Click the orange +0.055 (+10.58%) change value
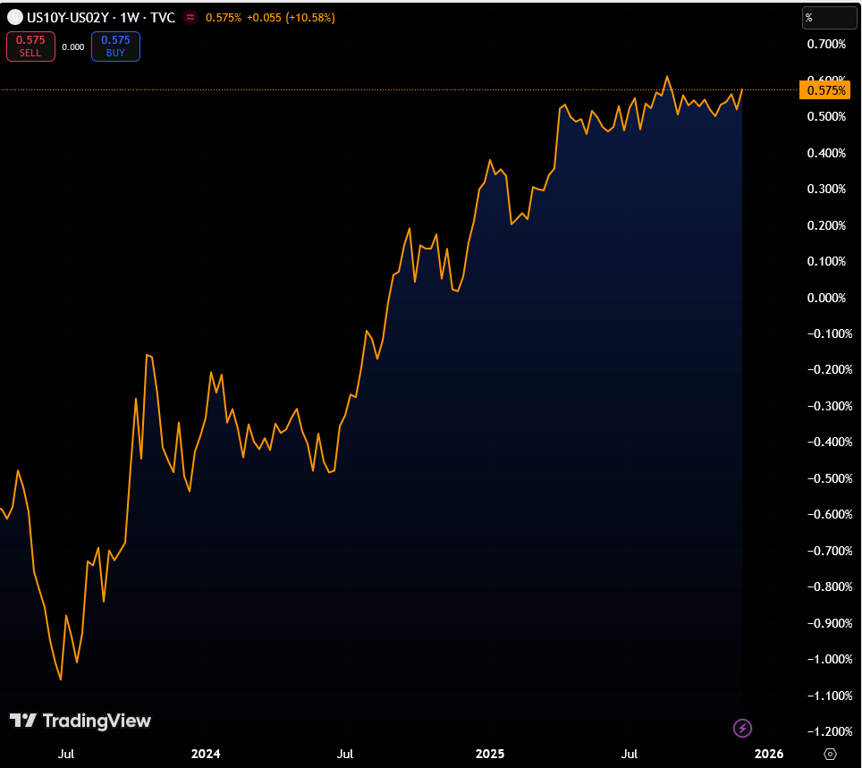 pyautogui.click(x=288, y=17)
